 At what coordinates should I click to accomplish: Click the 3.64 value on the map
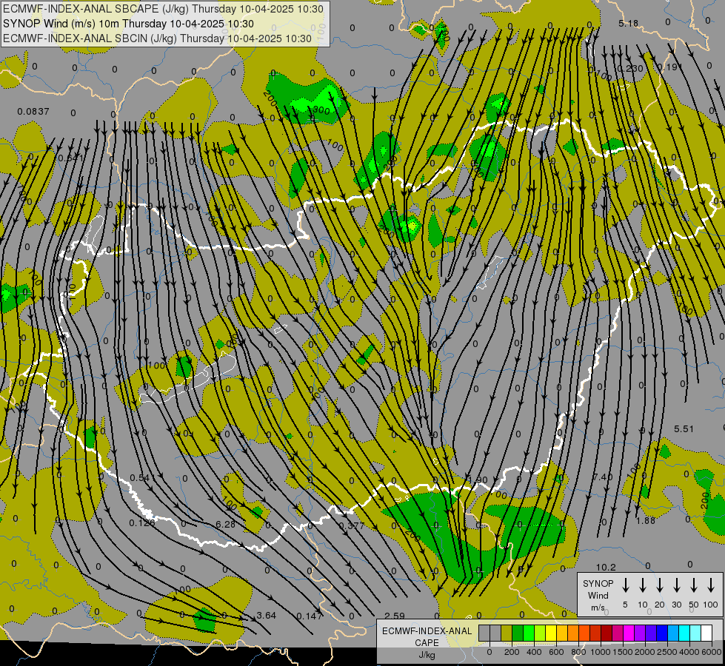coord(267,615)
